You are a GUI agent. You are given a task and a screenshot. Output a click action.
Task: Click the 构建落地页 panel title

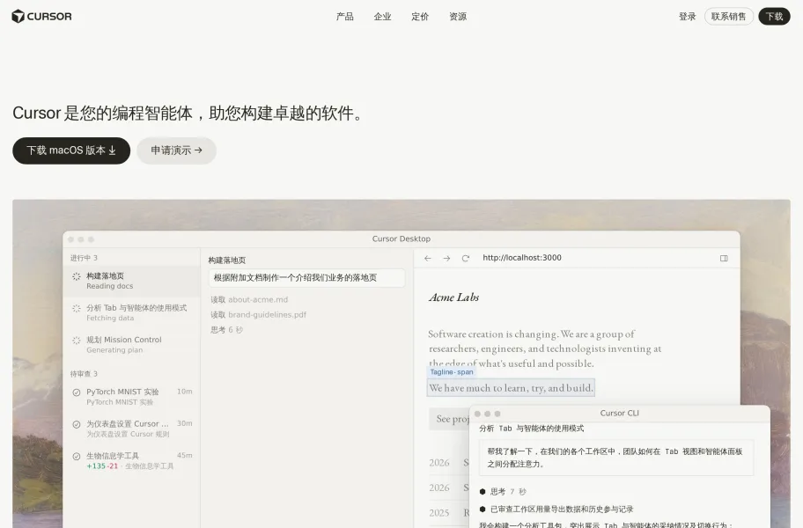tap(227, 260)
